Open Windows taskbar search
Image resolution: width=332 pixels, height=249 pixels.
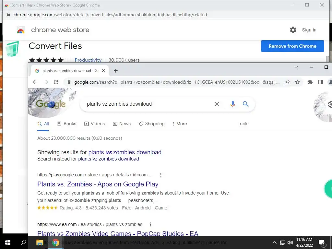coord(23,243)
